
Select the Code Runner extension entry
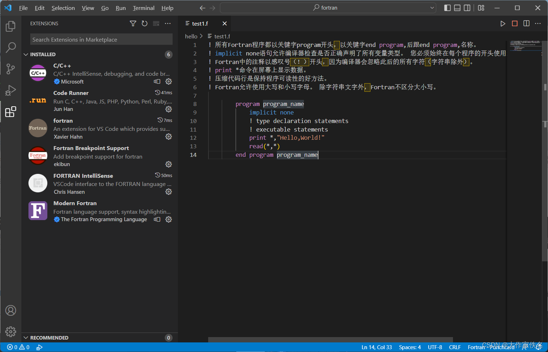point(100,101)
